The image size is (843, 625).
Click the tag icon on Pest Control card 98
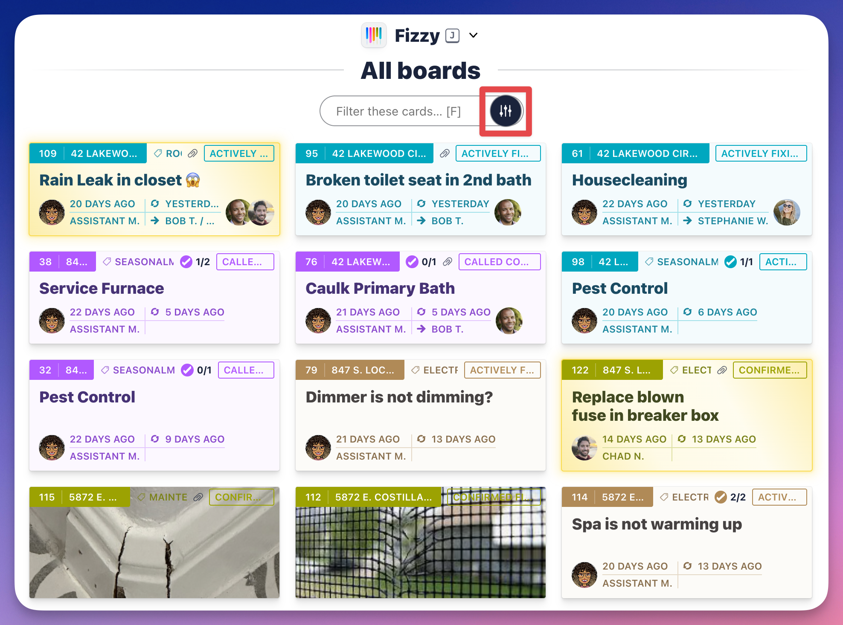coord(649,261)
